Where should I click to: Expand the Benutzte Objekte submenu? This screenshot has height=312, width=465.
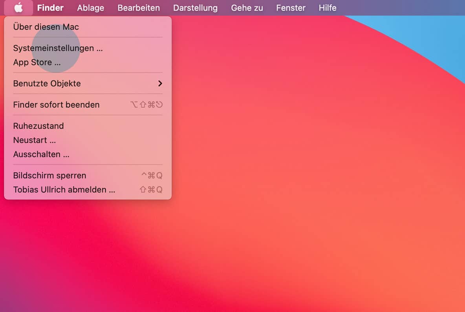[x=88, y=83]
